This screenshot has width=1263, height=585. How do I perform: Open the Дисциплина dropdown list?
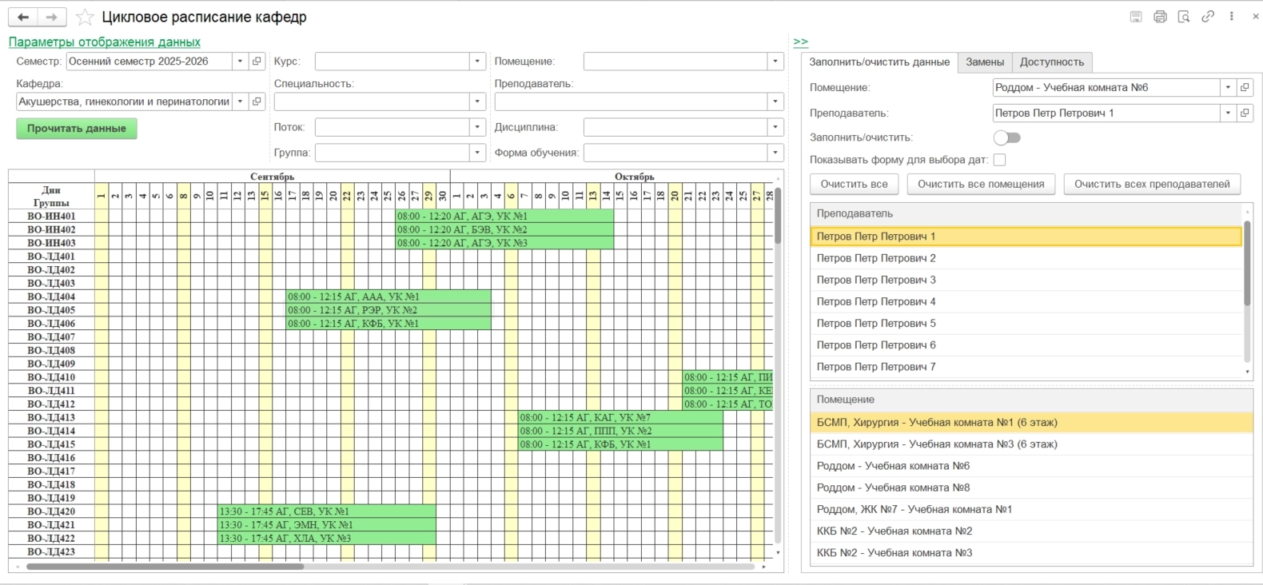[775, 127]
